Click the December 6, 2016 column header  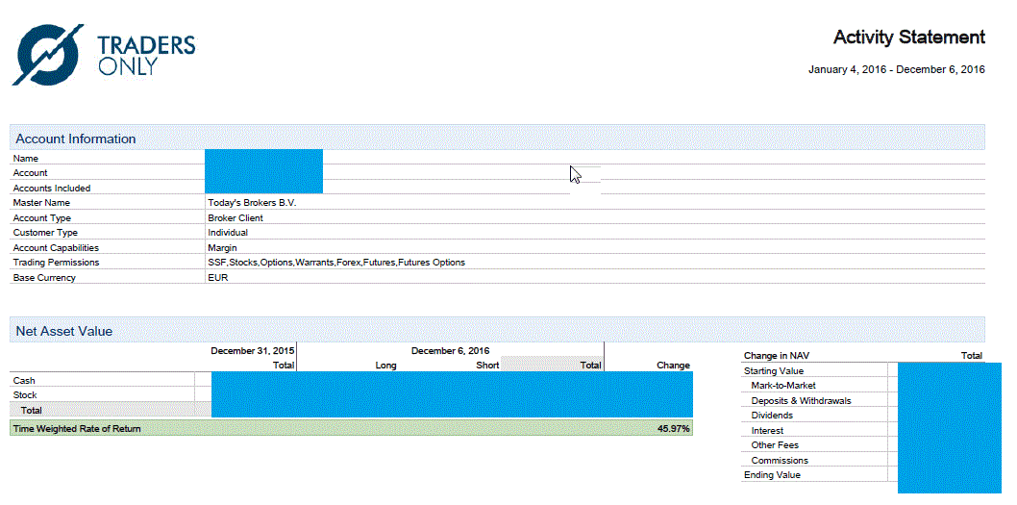tap(450, 351)
